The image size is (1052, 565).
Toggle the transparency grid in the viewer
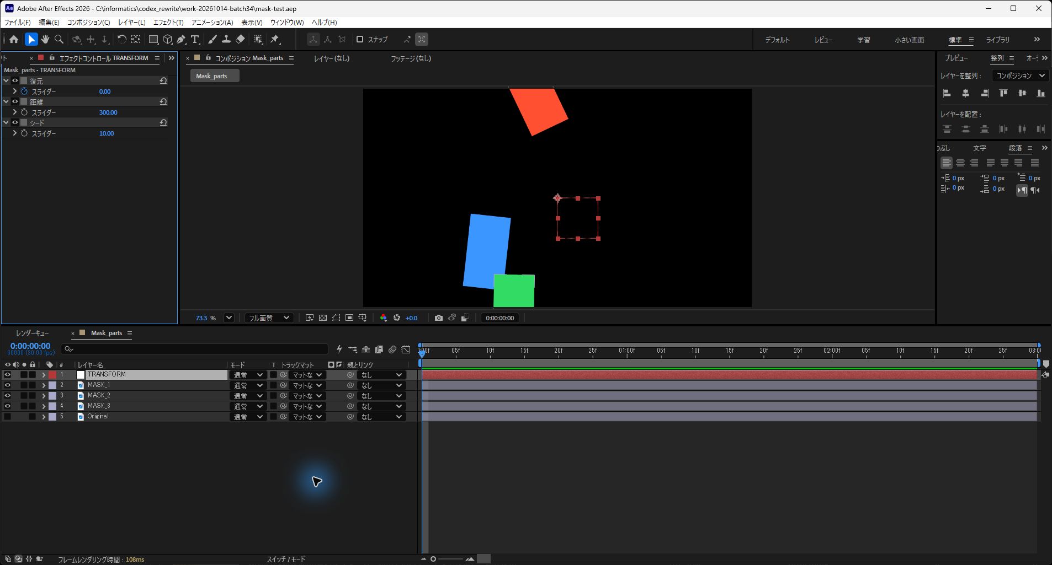[x=323, y=318]
